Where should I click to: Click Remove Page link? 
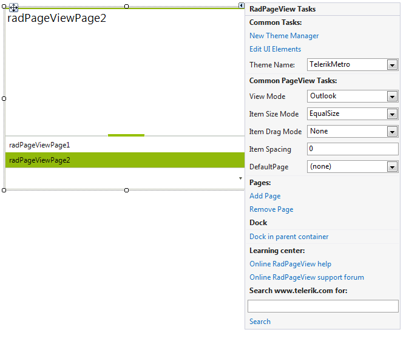[x=271, y=209]
